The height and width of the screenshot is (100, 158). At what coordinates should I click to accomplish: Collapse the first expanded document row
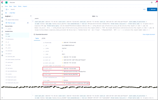click(x=33, y=21)
